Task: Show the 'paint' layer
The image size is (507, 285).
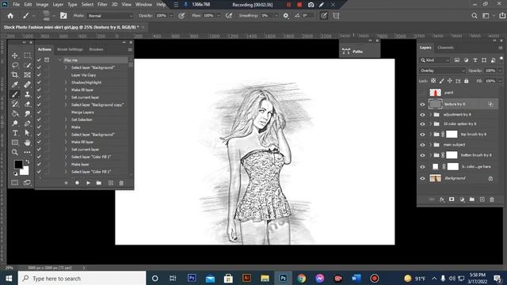Action: (x=422, y=93)
